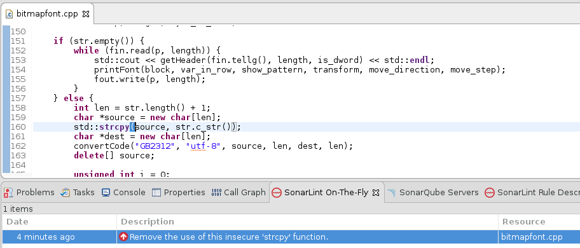Click 'delete[] source;' on line 163
Screen dimensions: 580x248
(x=114, y=156)
